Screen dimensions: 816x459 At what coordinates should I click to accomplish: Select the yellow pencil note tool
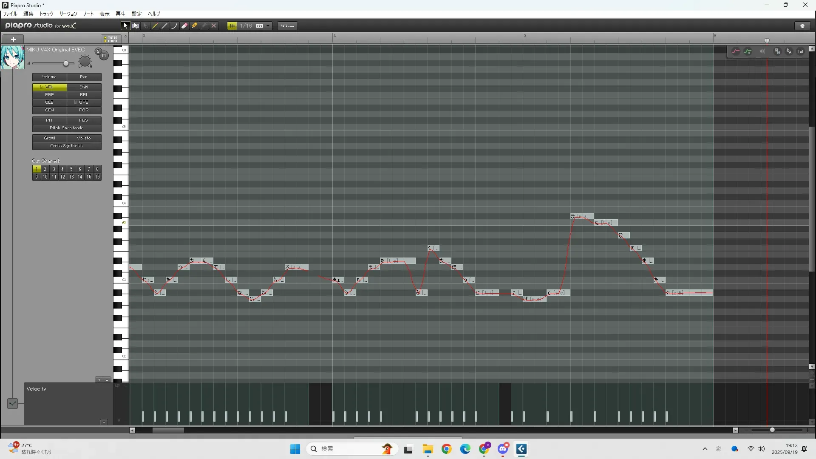(x=155, y=26)
